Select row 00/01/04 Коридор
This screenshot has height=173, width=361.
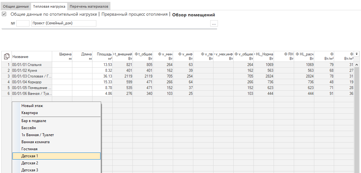pos(32,82)
